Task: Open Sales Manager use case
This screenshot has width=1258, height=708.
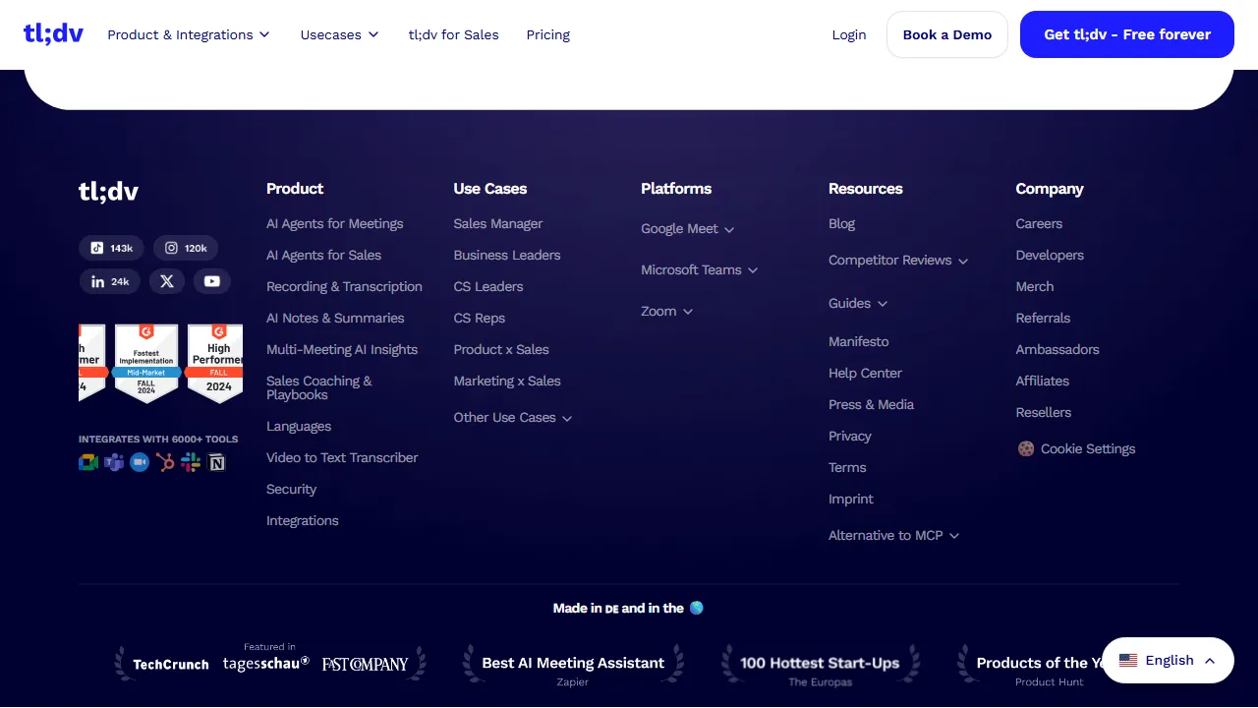Action: pyautogui.click(x=498, y=223)
